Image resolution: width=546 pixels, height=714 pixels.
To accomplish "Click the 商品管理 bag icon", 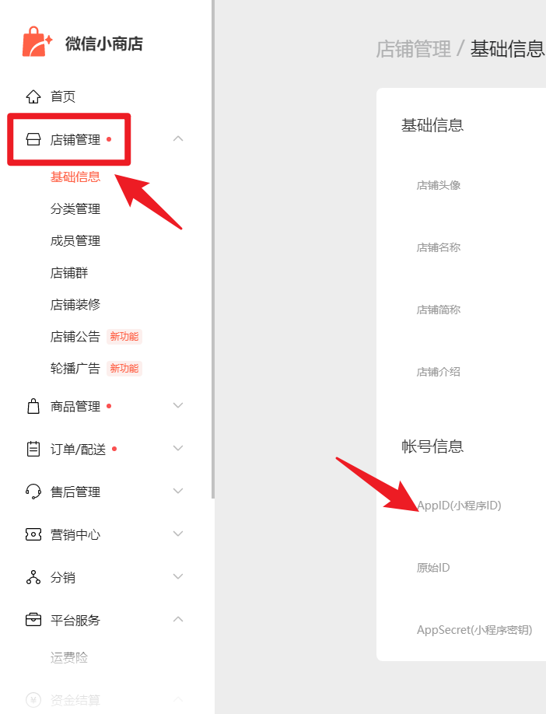I will pos(33,406).
